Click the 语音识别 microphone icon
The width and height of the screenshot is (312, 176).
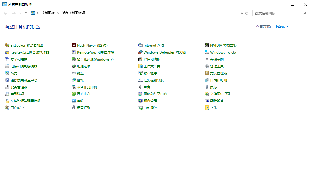tap(73, 108)
